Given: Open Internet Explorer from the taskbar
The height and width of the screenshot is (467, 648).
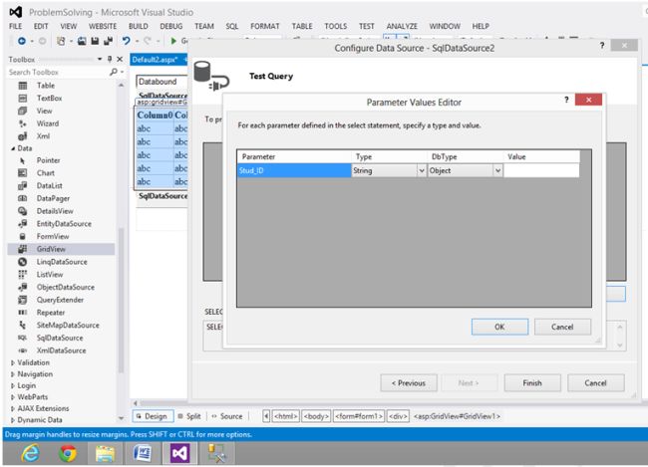Looking at the screenshot, I should coord(31,453).
